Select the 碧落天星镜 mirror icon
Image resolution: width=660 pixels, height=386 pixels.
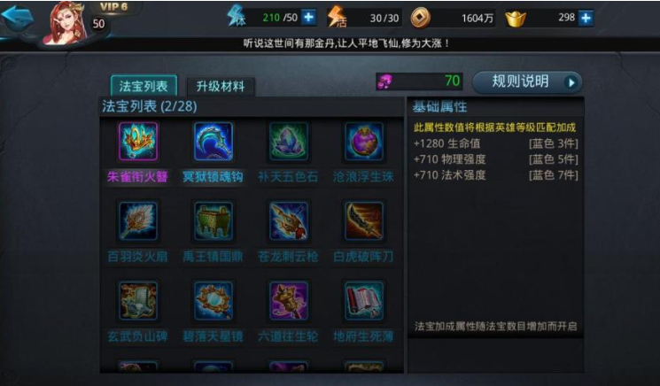pyautogui.click(x=213, y=301)
